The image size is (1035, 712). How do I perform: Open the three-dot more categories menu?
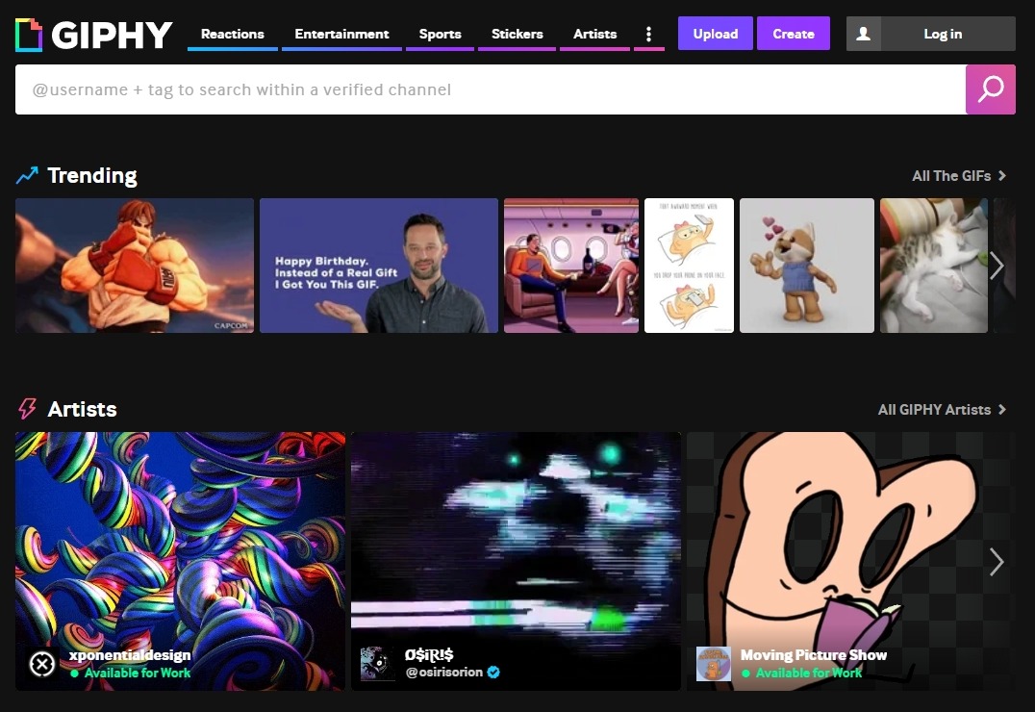(x=648, y=35)
